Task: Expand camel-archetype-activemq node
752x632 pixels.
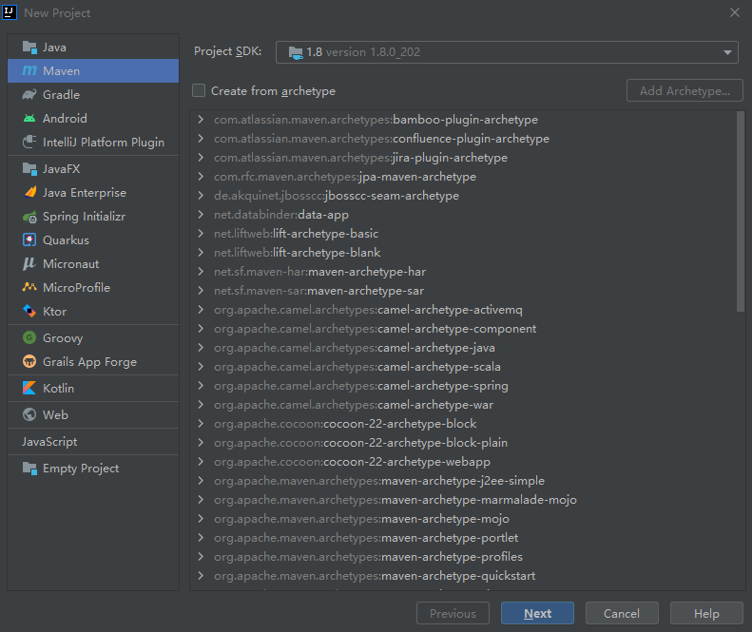Action: pyautogui.click(x=201, y=309)
